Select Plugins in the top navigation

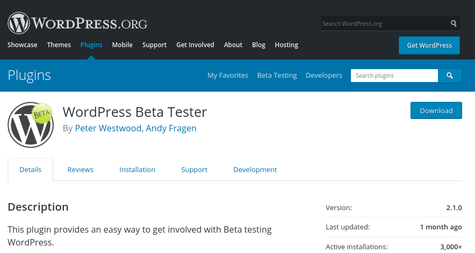pos(91,45)
